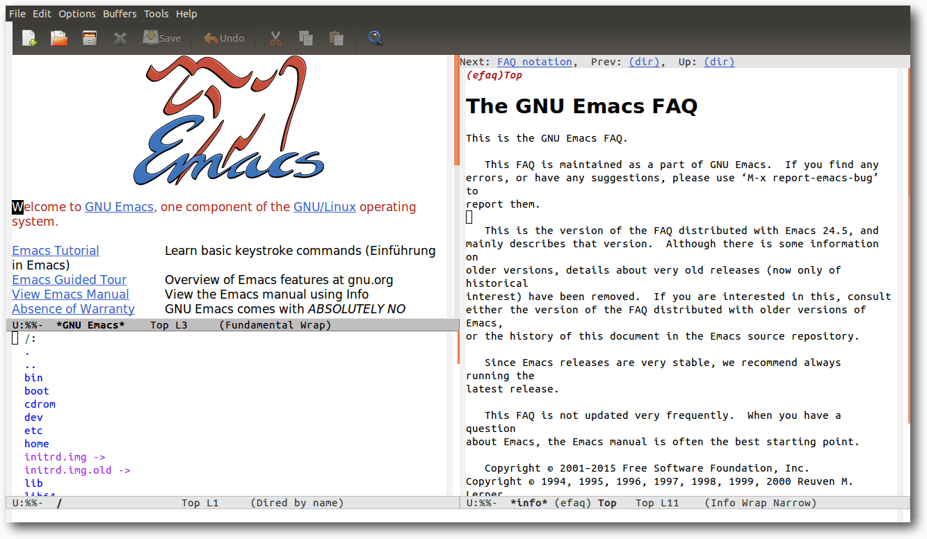Open the lib directory in Dired
Viewport: 927px width, 539px height.
[33, 483]
